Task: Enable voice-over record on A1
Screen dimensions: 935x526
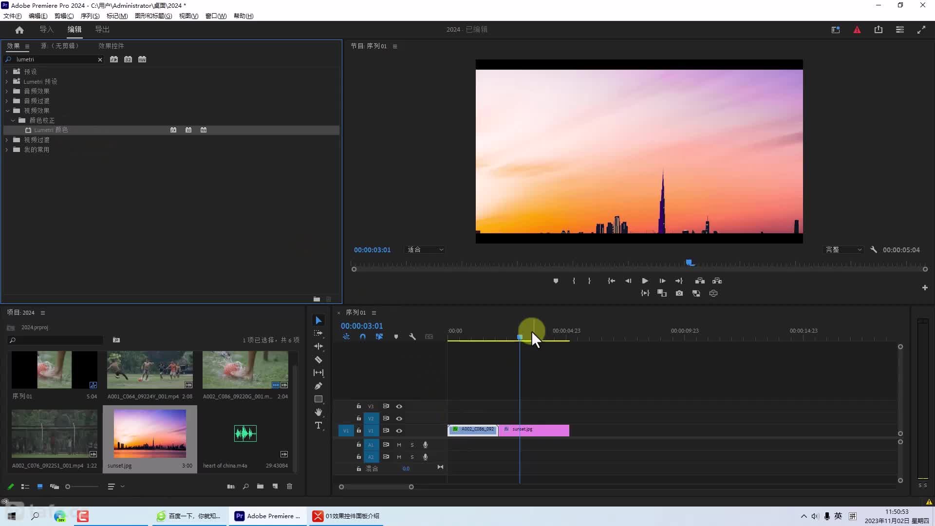Action: pyautogui.click(x=425, y=445)
